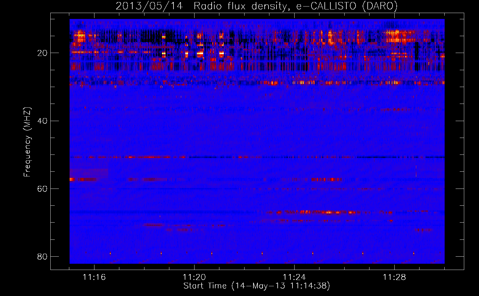Click the 11:20 time tick label

pos(194,277)
